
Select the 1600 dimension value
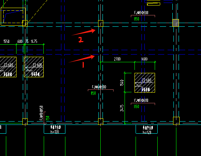pos(144,59)
